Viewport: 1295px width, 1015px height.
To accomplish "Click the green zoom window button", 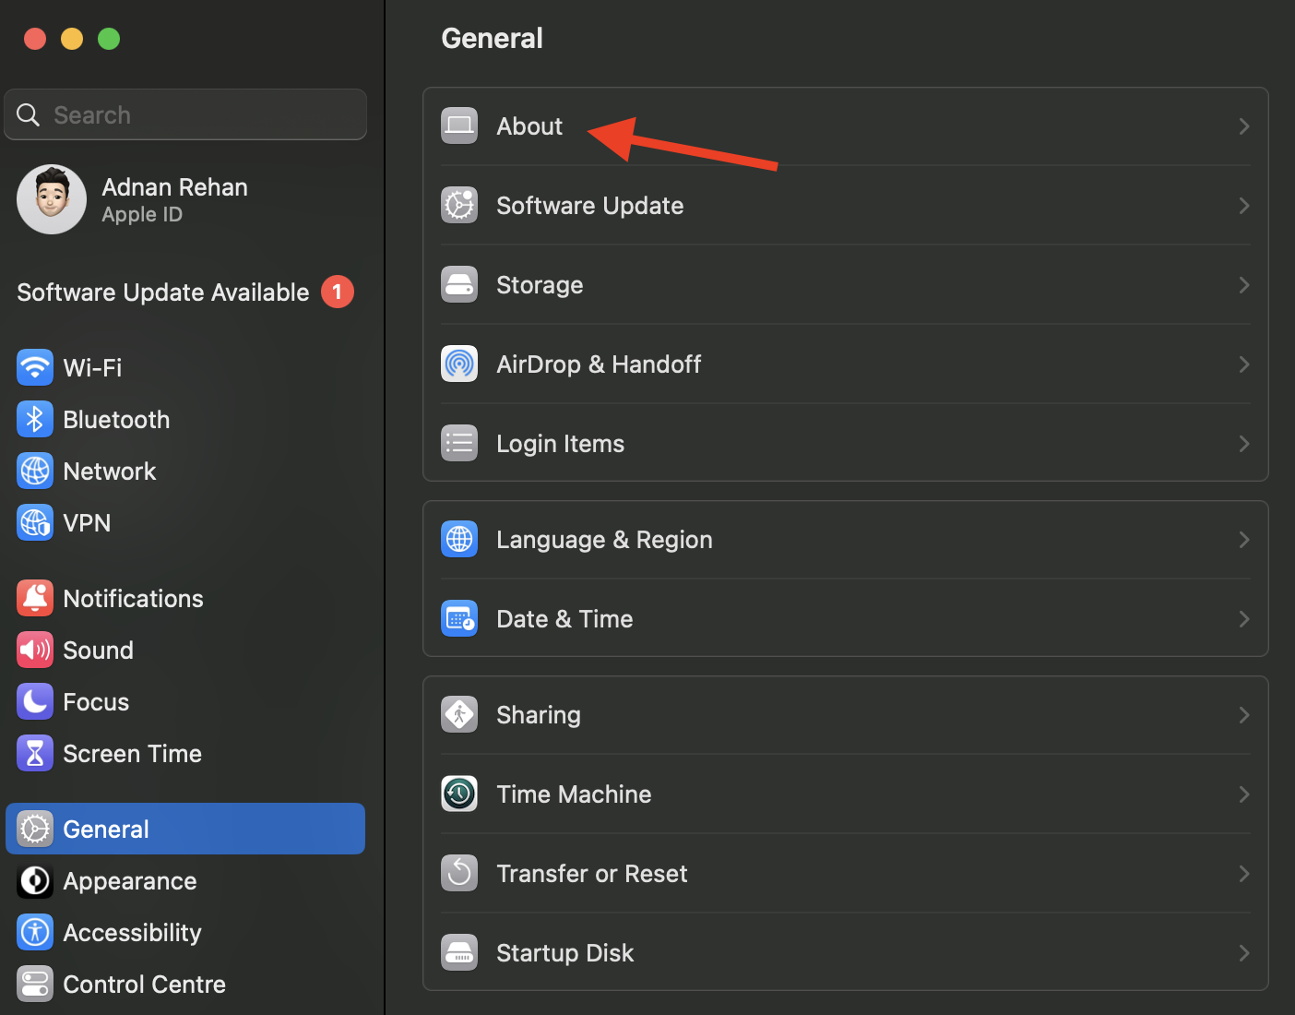I will pos(109,39).
